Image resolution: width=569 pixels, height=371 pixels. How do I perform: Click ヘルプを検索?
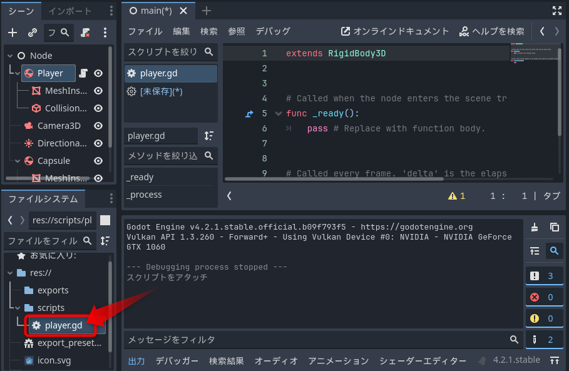click(x=493, y=31)
